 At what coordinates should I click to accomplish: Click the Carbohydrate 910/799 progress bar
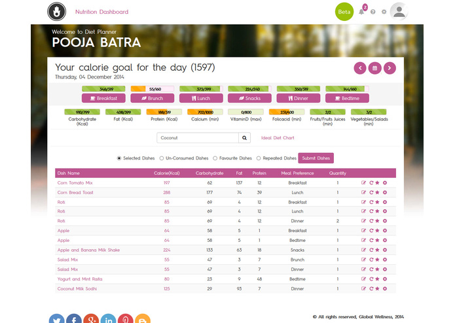[x=82, y=112]
